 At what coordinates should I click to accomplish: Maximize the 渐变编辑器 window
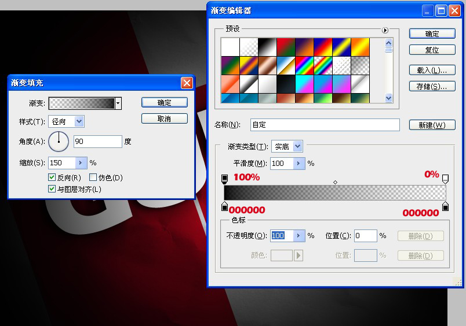point(441,11)
